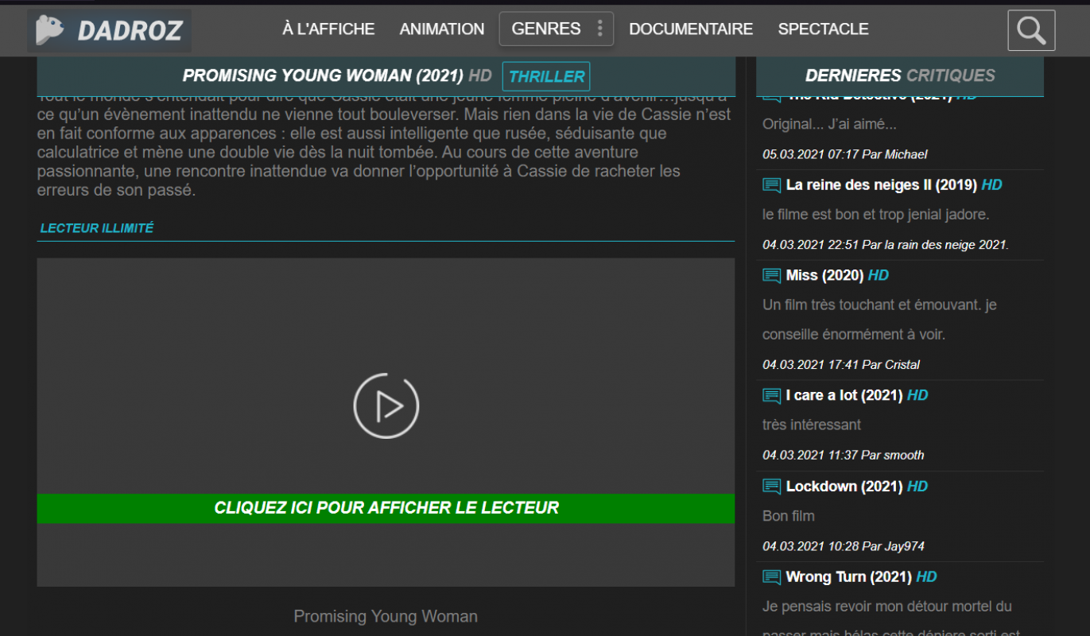Open the Wrong Turn (2021) critique link
The image size is (1090, 636).
(x=849, y=576)
